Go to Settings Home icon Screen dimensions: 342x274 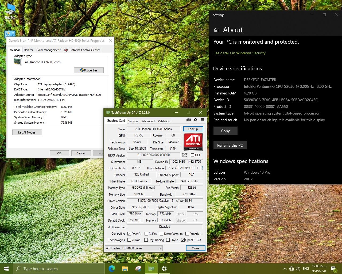tap(216, 30)
